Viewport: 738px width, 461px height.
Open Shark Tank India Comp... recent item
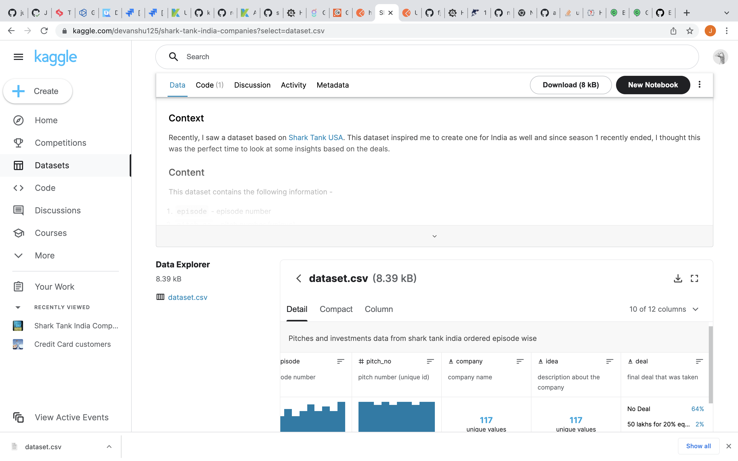point(66,326)
